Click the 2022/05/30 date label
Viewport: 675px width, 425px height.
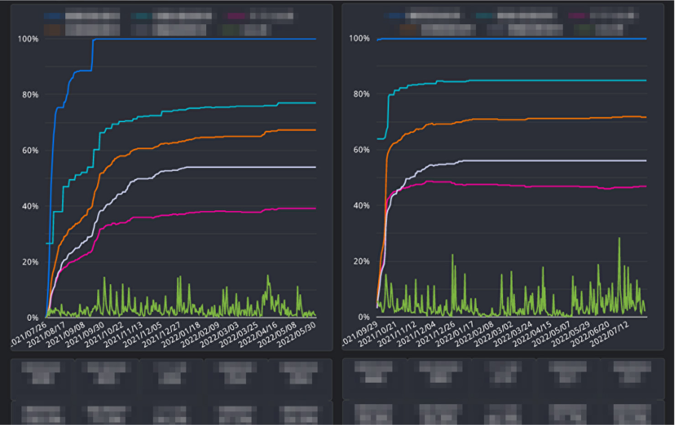pyautogui.click(x=296, y=335)
